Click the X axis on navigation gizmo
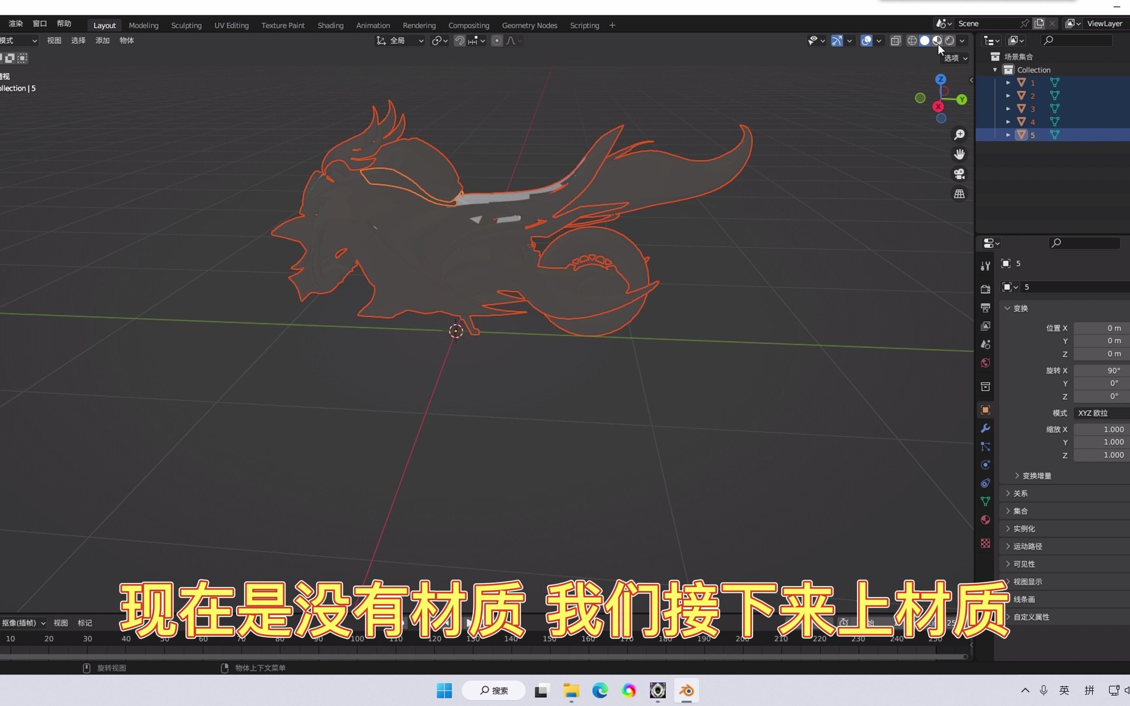1130x706 pixels. pos(938,107)
